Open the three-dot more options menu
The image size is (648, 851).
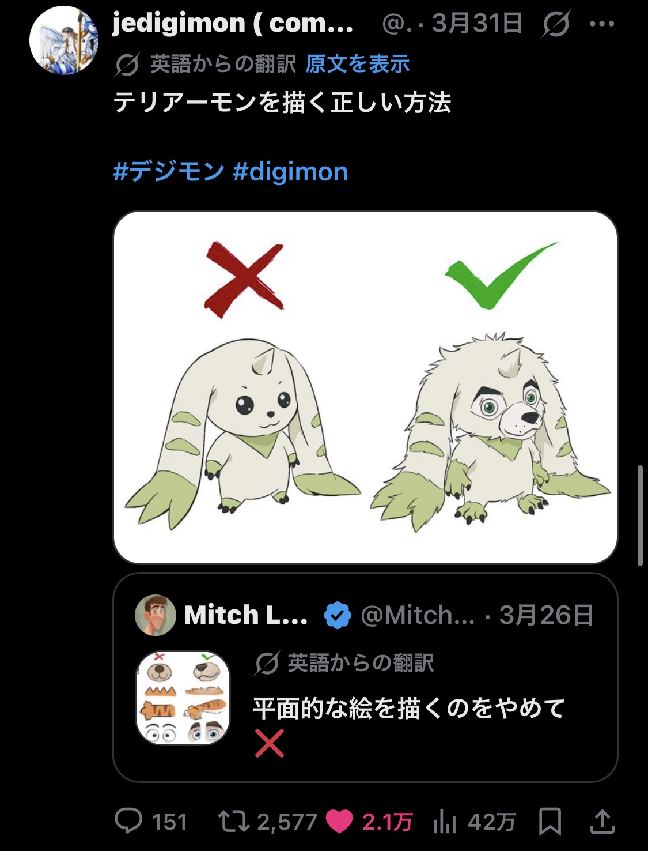click(x=602, y=24)
